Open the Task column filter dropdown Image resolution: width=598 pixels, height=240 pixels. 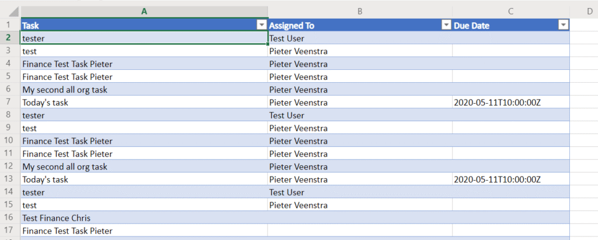262,26
